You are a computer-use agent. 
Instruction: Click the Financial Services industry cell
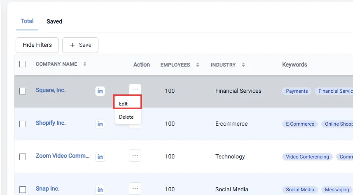(x=238, y=91)
